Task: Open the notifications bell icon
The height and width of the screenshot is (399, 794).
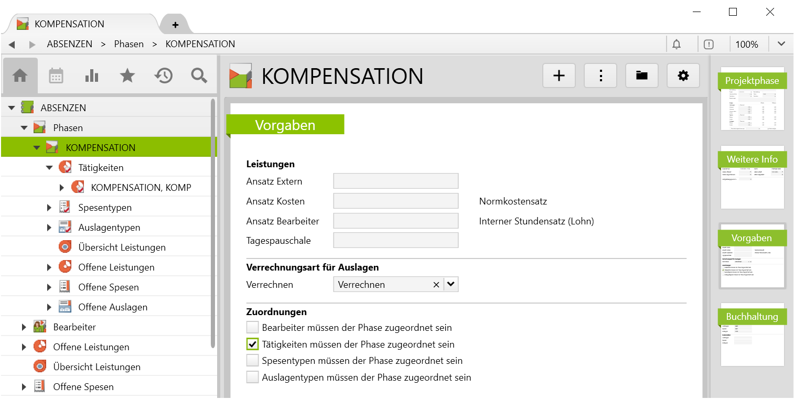Action: (x=677, y=44)
